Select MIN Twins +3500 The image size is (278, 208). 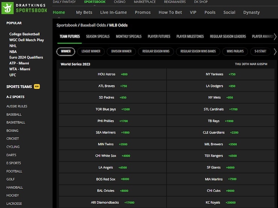113,144
